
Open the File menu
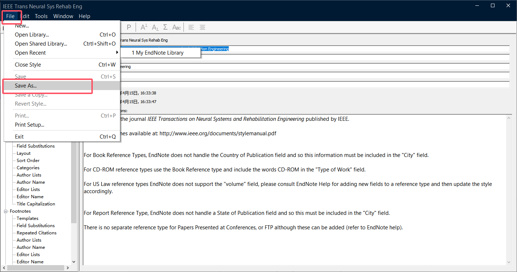pos(10,16)
